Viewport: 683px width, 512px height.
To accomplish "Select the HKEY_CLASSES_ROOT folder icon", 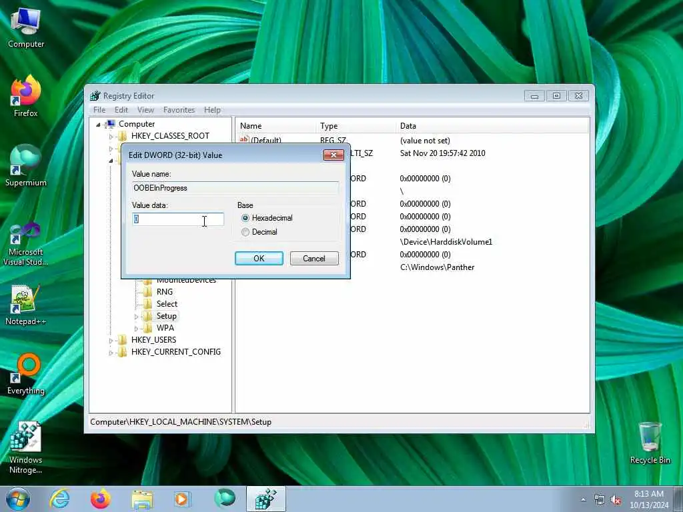I will click(x=123, y=136).
